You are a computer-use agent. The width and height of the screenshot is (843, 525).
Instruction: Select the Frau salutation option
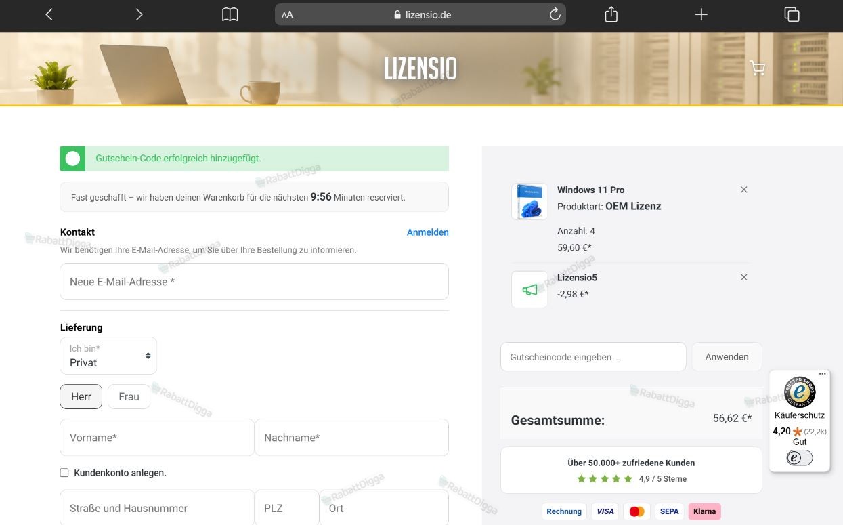click(x=129, y=397)
